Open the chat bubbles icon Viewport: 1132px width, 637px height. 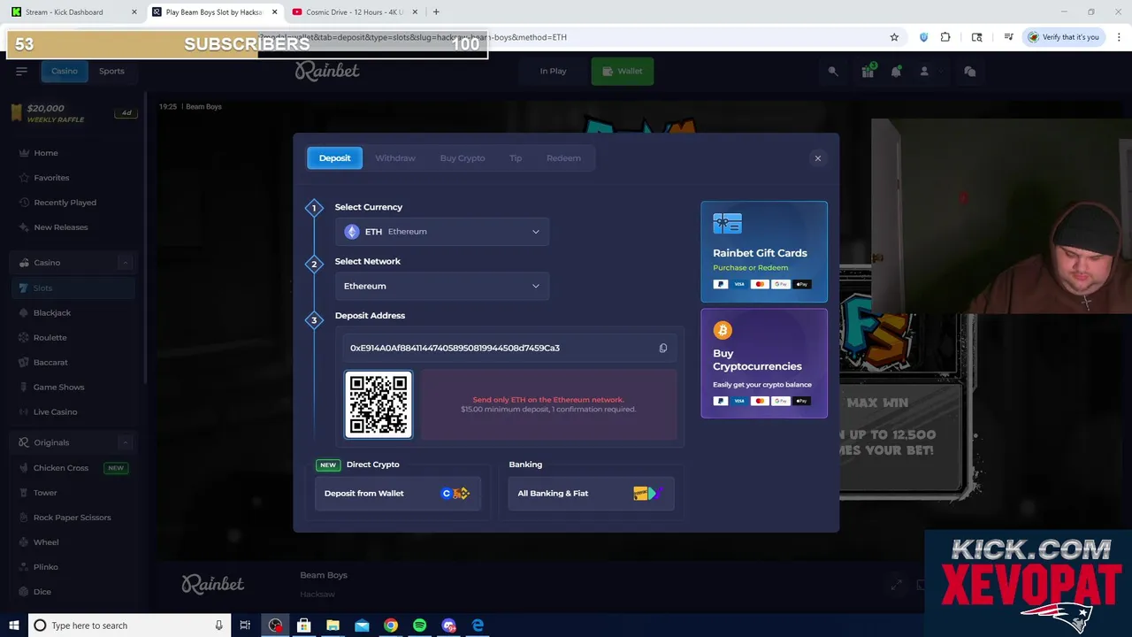point(970,72)
